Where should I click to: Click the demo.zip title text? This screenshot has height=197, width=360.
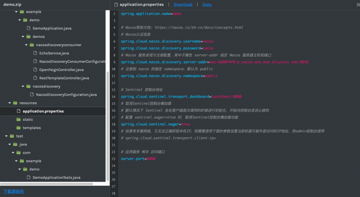click(x=12, y=4)
